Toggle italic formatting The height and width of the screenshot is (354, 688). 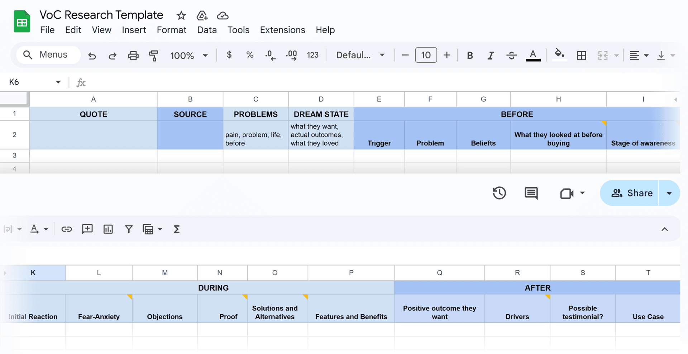point(491,55)
